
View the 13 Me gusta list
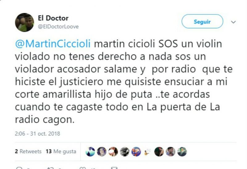pos(61,151)
